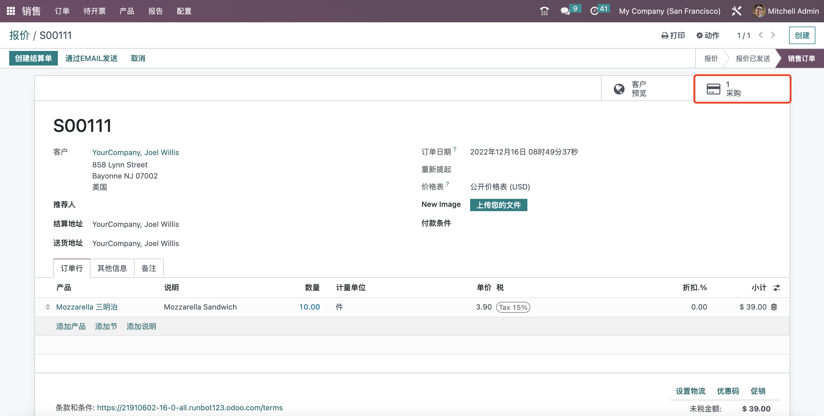Viewport: 824px width, 416px height.
Task: Open customer YourCompany, Joel Willis link
Action: pyautogui.click(x=135, y=152)
